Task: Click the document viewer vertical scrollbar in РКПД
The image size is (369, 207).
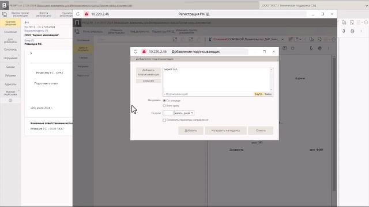Action: click(x=334, y=124)
